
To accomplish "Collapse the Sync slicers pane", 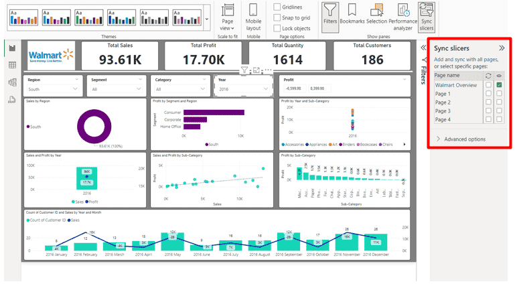I will [502, 48].
